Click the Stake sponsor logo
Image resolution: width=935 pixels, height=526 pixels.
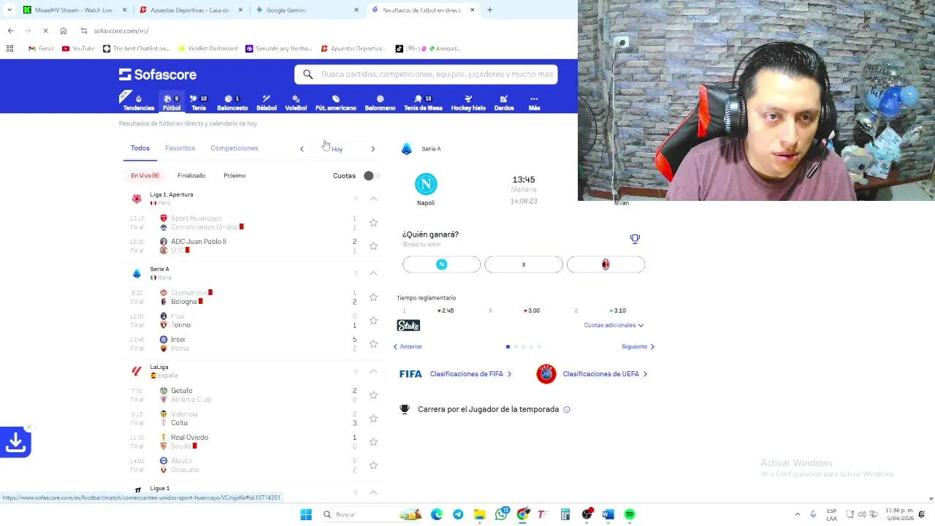click(x=408, y=326)
